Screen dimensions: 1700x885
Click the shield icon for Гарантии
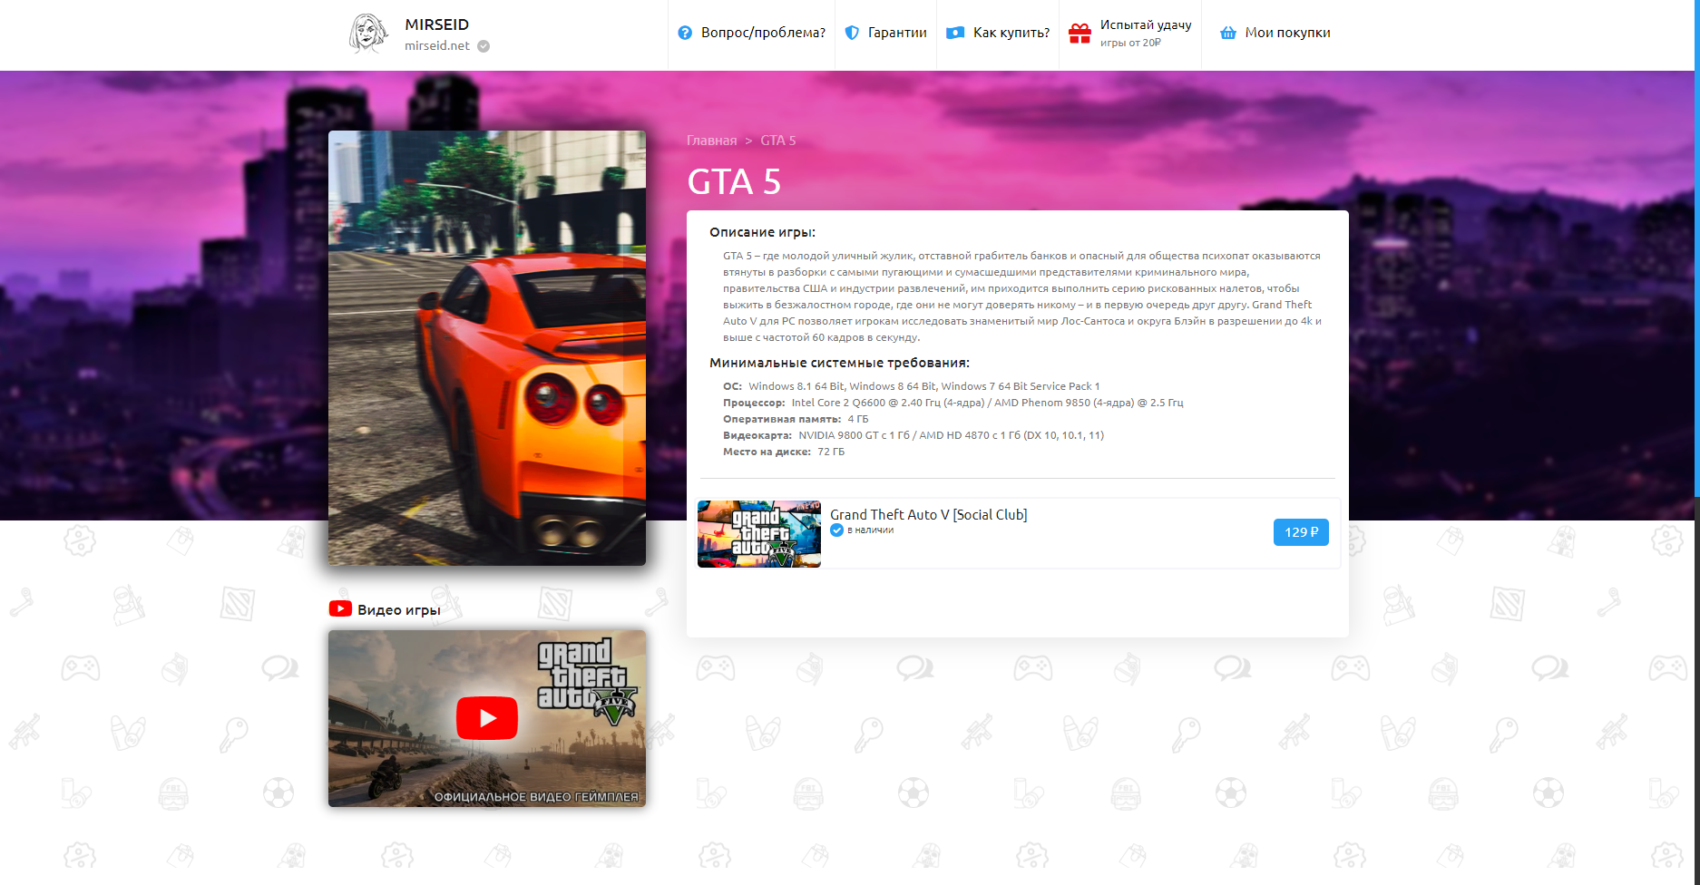point(852,33)
